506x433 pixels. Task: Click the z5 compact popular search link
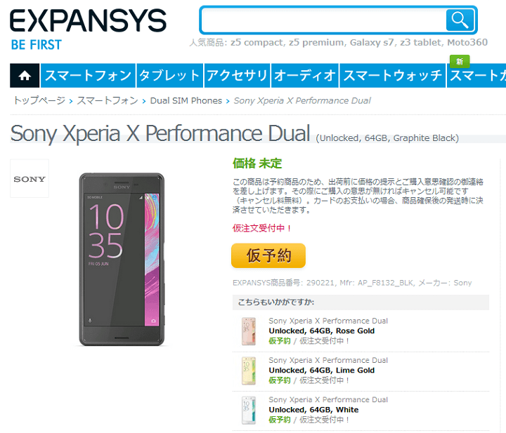tap(257, 43)
